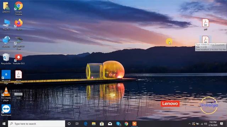Viewport: 227px width, 127px height.
Task: Select the Firefox desktop shortcut
Action: 18,24
